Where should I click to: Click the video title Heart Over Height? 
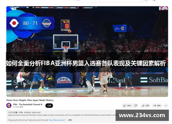click(30, 100)
